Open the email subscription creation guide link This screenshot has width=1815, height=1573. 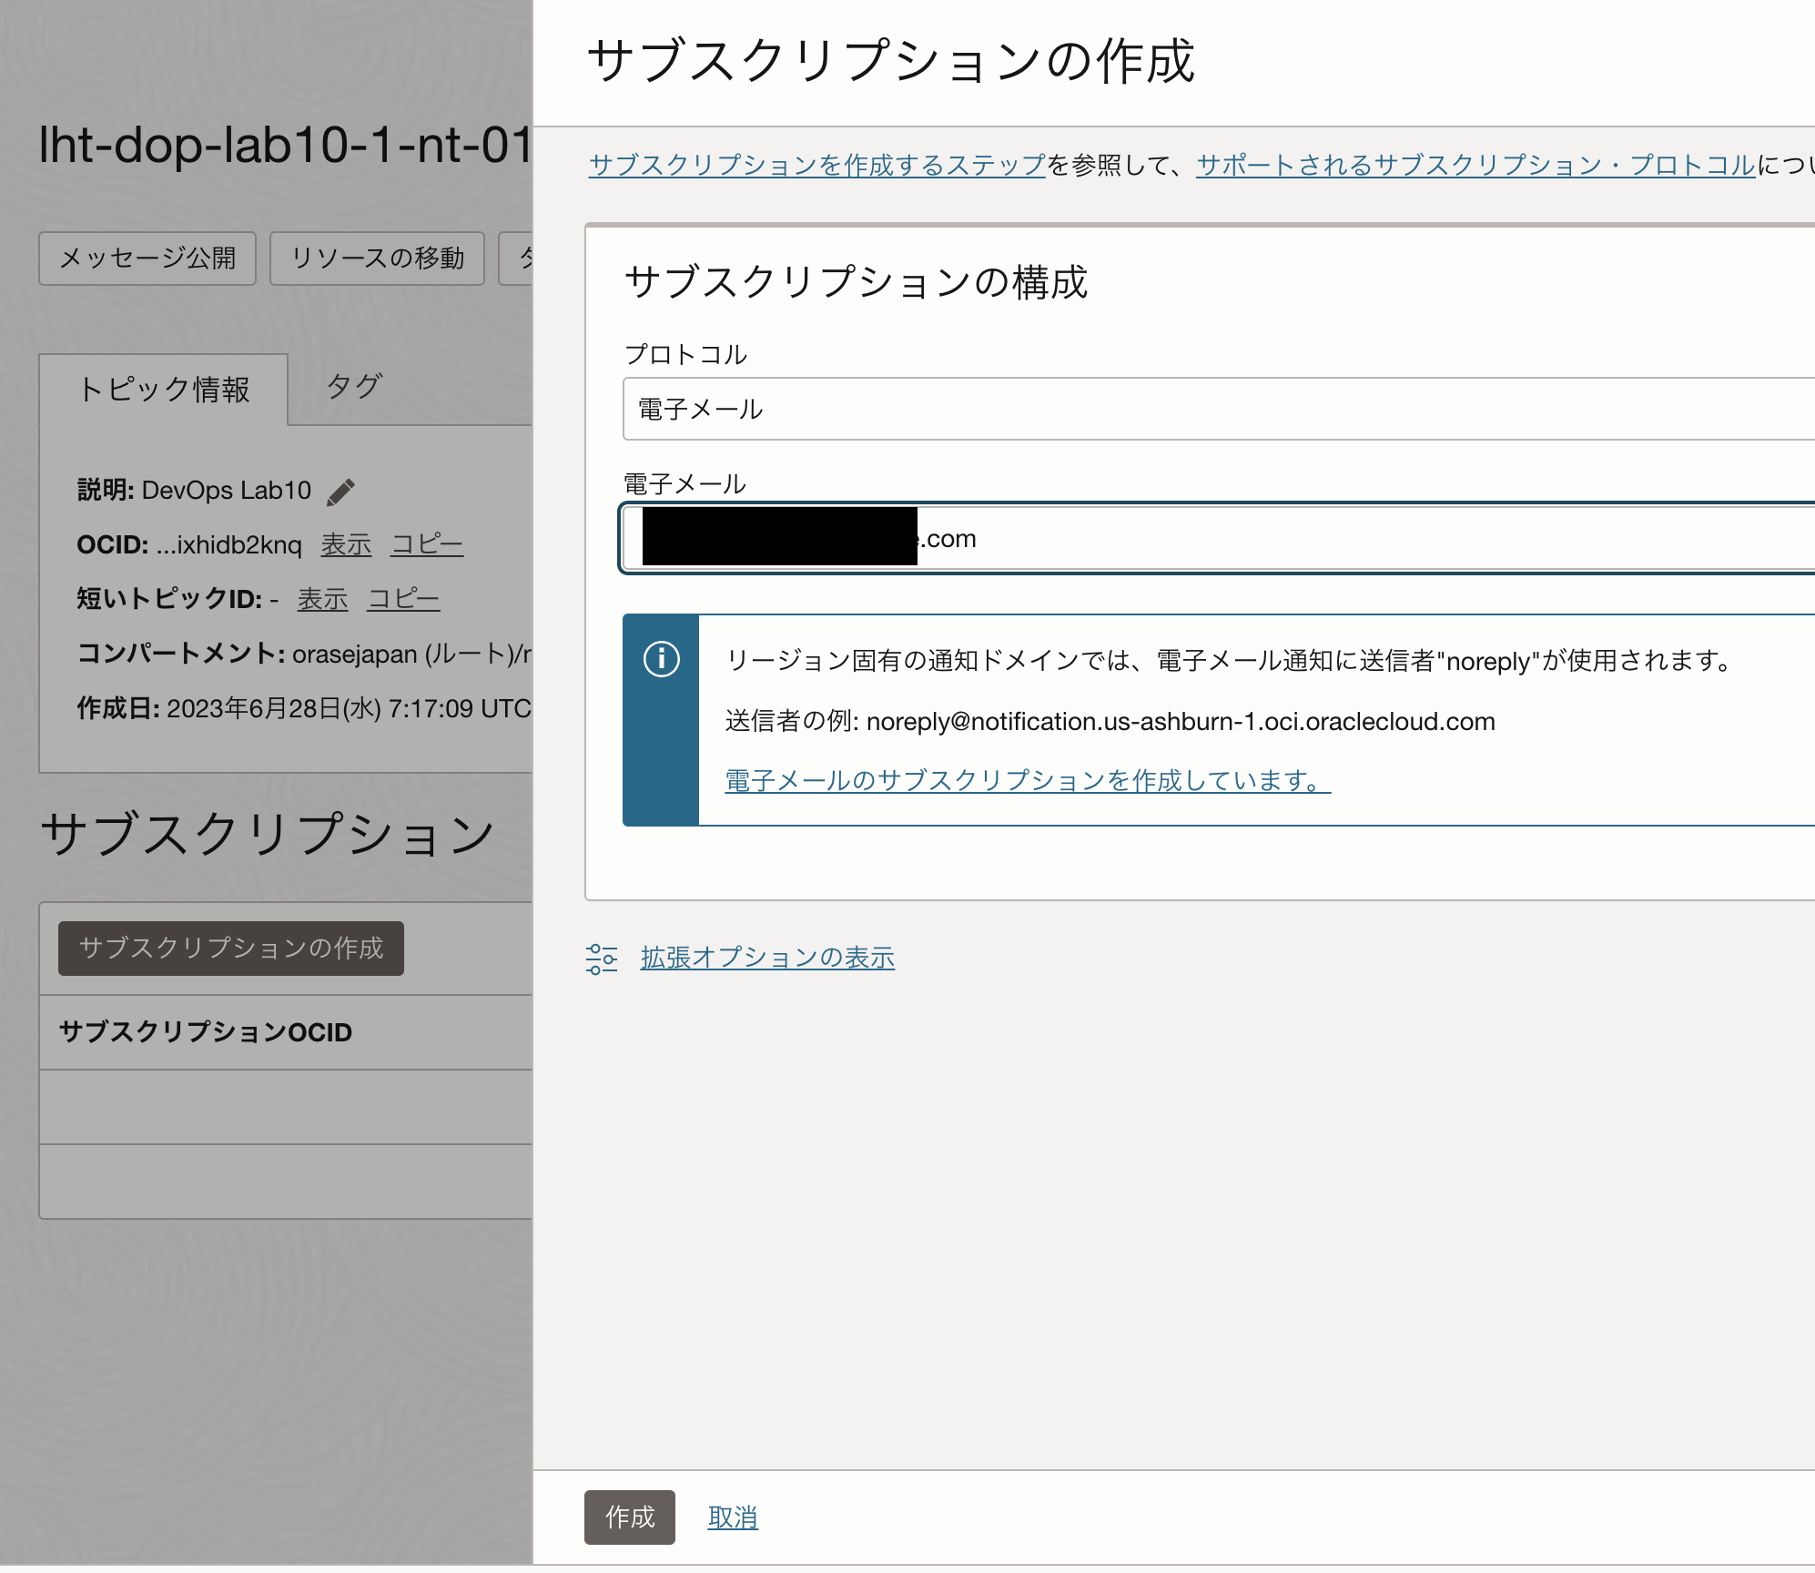(1024, 780)
